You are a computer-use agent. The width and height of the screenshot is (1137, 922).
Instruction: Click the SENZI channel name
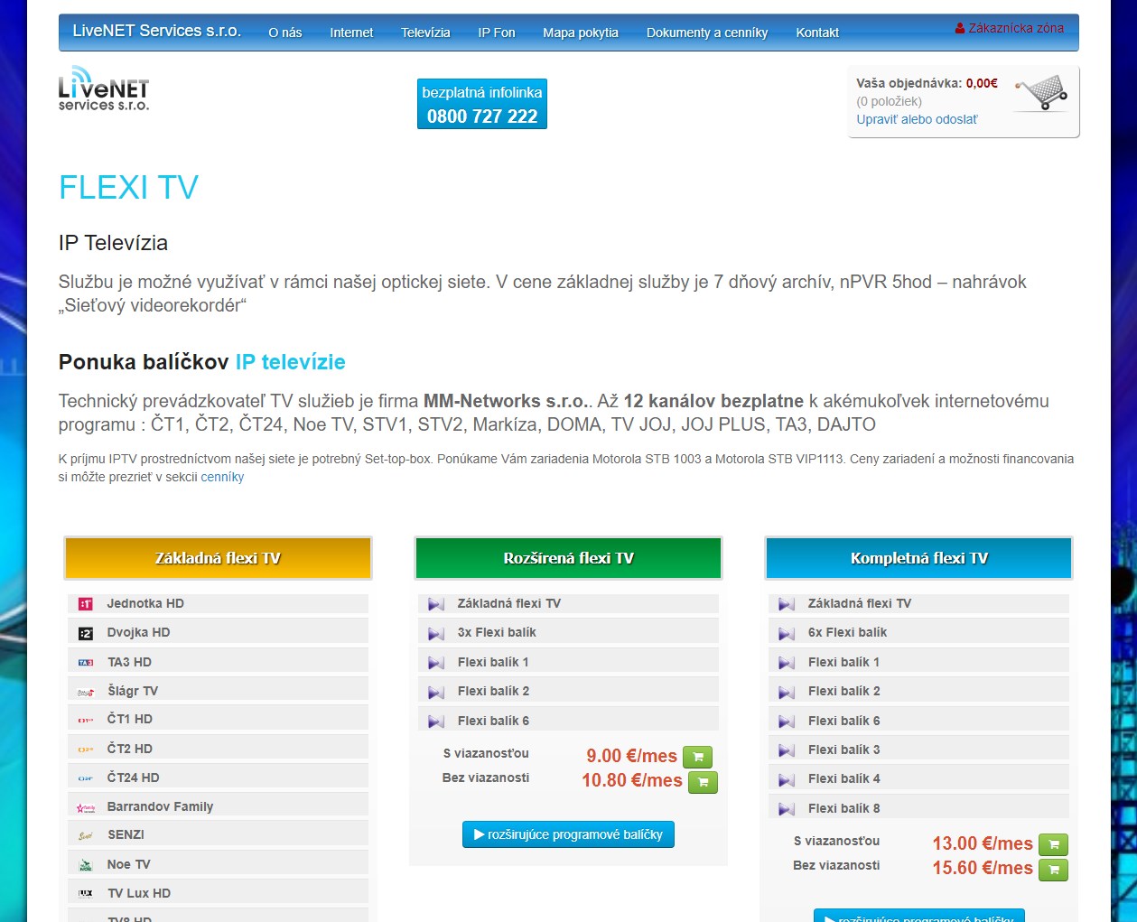[x=126, y=834]
